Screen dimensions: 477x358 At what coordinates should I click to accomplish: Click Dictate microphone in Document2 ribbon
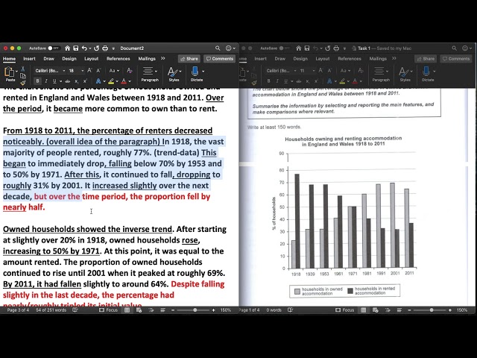(x=195, y=72)
